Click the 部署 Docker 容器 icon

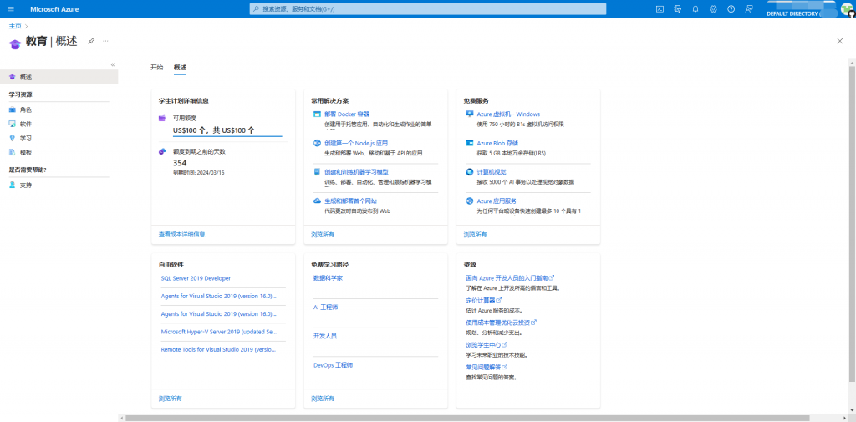point(317,114)
